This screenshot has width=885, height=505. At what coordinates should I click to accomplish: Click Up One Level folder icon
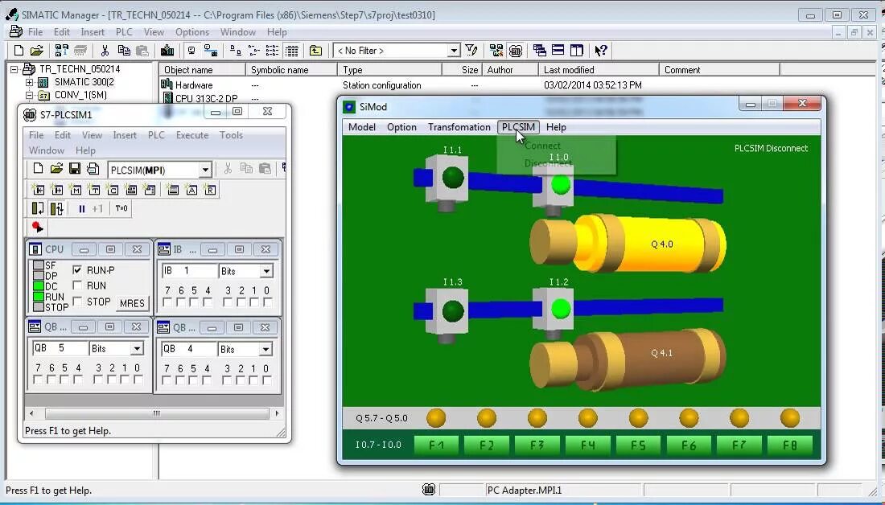pyautogui.click(x=315, y=51)
